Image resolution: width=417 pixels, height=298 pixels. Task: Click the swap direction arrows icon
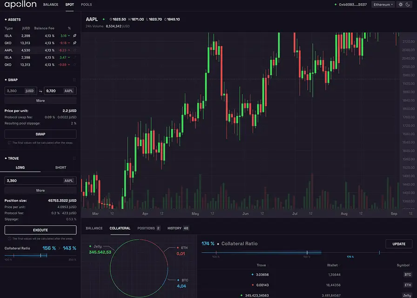(40, 91)
